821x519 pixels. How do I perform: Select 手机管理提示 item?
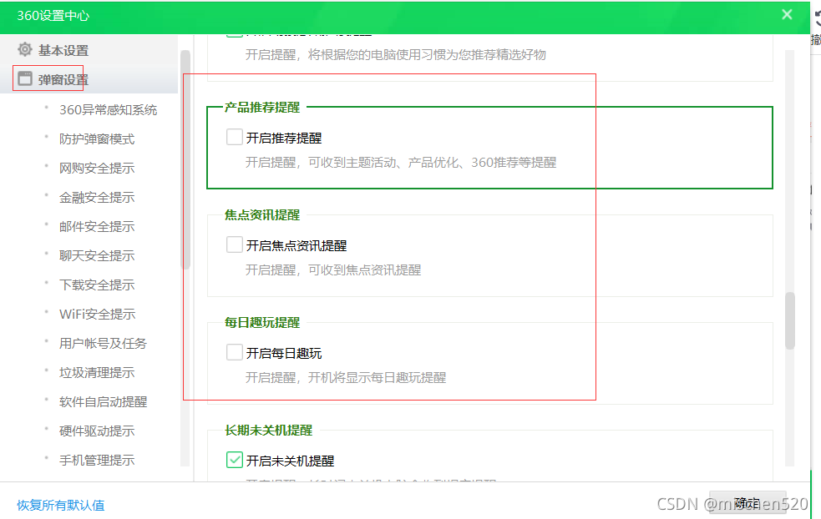tap(97, 461)
